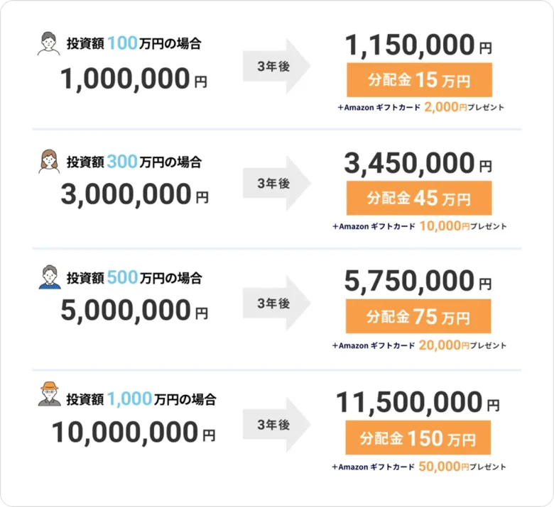Click the 11,500,000円 result amount
Image resolution: width=554 pixels, height=507 pixels.
pos(418,403)
